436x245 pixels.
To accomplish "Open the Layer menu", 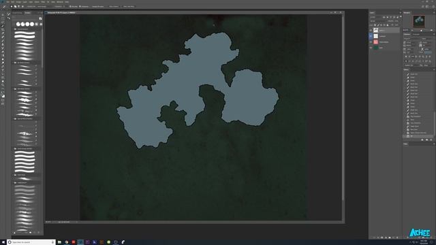I will coord(25,1).
